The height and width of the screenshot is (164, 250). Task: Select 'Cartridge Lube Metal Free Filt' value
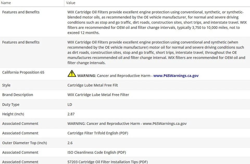click(93, 85)
